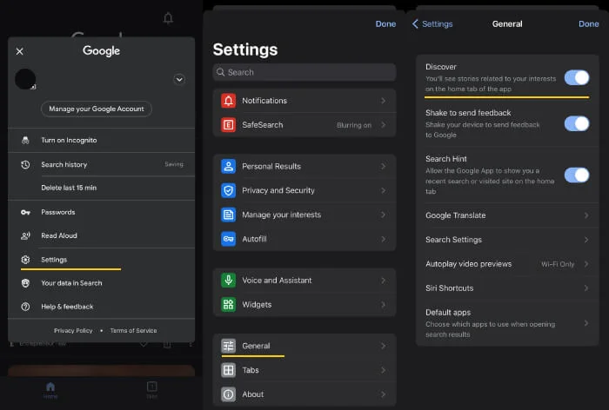
Task: Go back to Settings from General
Action: (432, 24)
